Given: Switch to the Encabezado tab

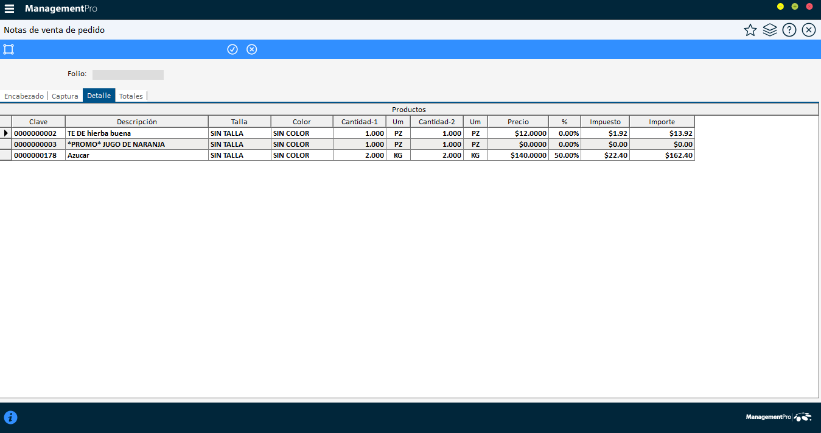Looking at the screenshot, I should (x=24, y=96).
